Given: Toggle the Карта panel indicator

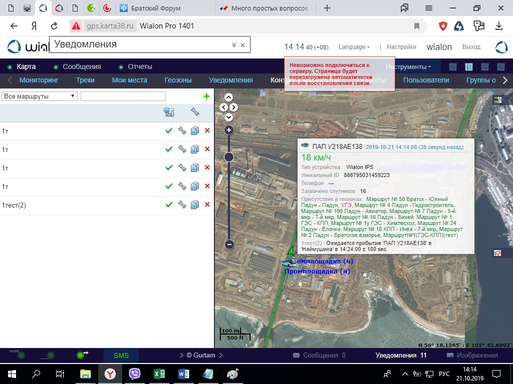Looking at the screenshot, I should [10, 67].
